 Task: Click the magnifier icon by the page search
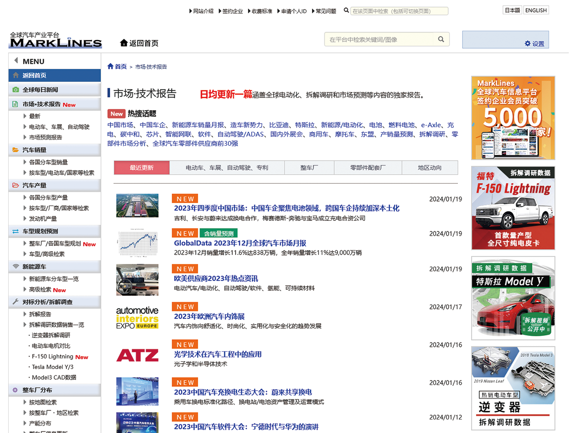point(346,11)
